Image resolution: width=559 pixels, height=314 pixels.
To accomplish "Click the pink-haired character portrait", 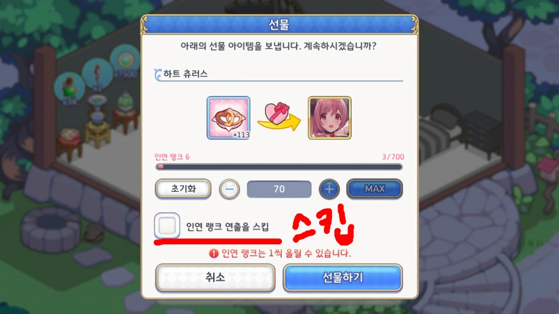I will tap(330, 118).
